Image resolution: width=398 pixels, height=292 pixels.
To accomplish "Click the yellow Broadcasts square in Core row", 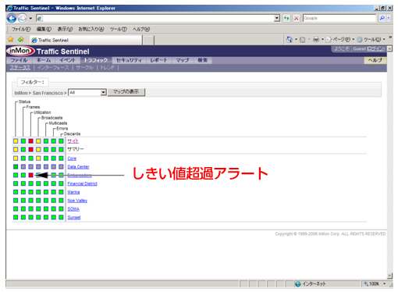I will (38, 158).
